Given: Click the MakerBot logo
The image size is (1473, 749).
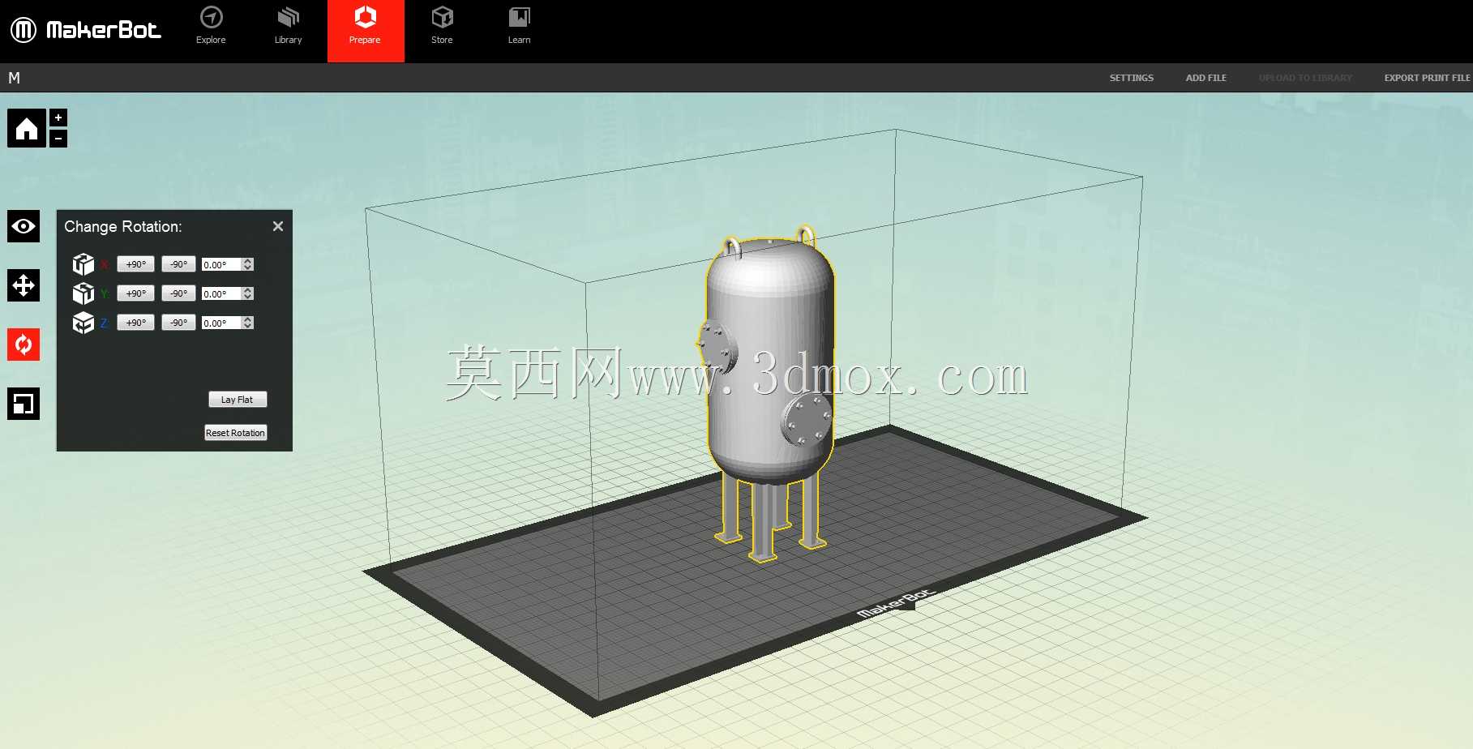Looking at the screenshot, I should coord(85,30).
